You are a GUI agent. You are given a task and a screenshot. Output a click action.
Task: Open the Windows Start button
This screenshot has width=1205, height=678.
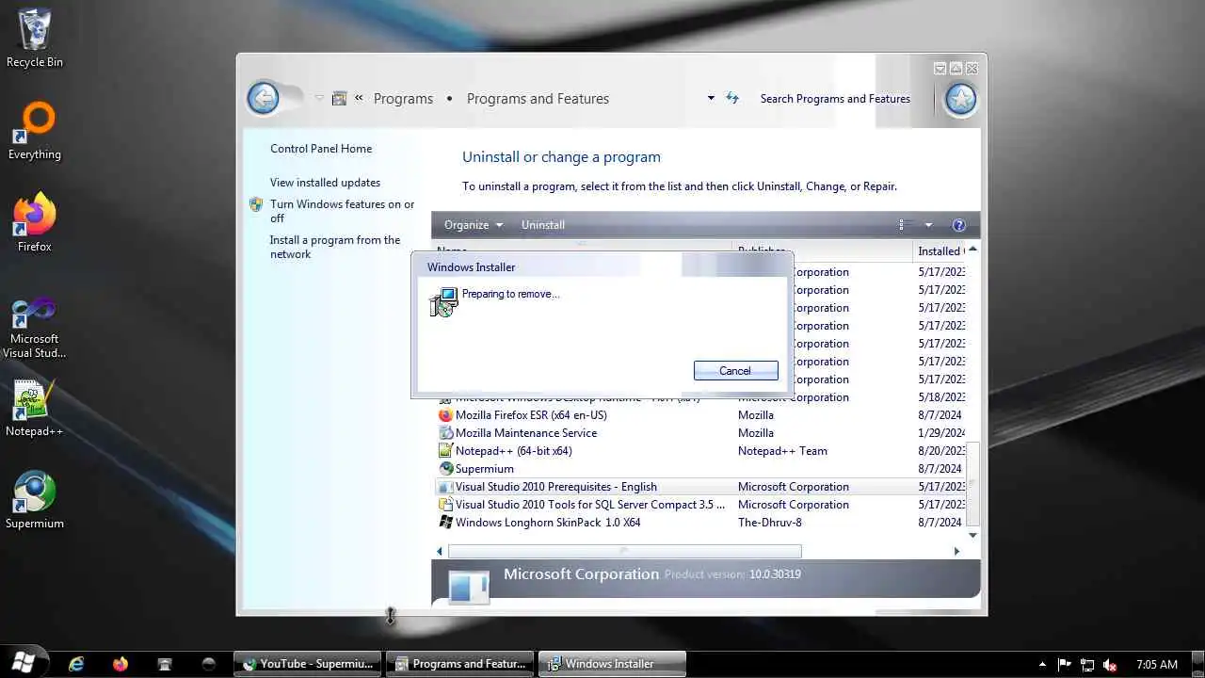23,663
